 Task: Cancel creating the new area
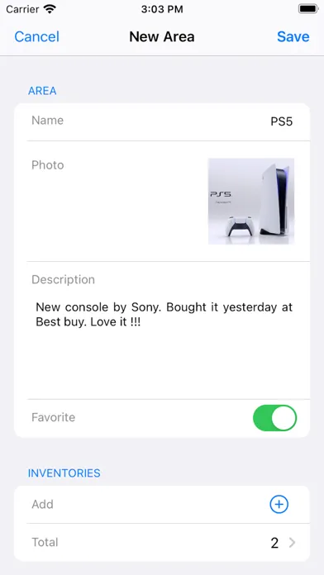(x=36, y=36)
